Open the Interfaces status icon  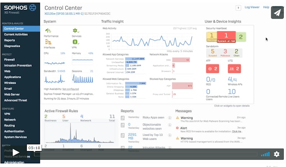(48, 42)
